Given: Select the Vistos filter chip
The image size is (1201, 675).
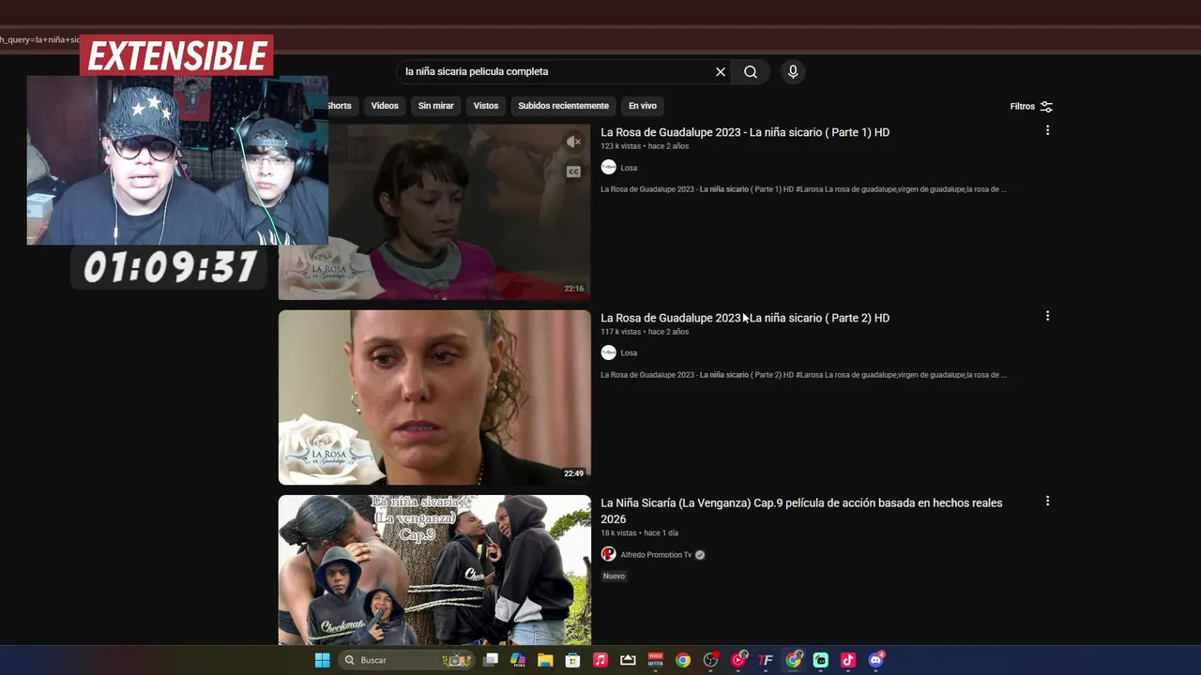Looking at the screenshot, I should (486, 106).
